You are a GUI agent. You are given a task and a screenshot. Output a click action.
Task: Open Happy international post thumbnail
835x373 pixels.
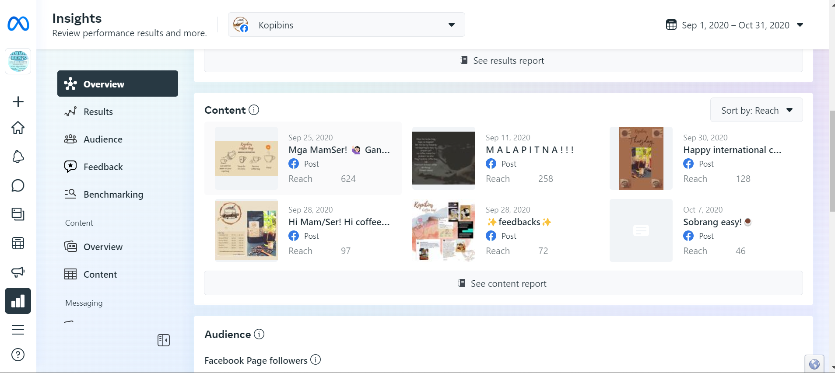click(641, 158)
